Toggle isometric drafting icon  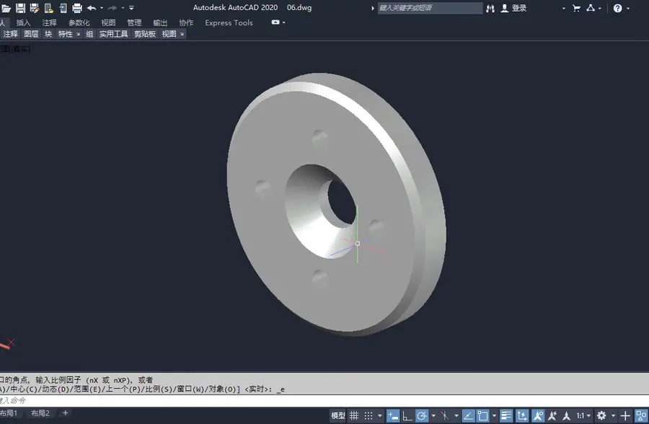click(x=444, y=416)
